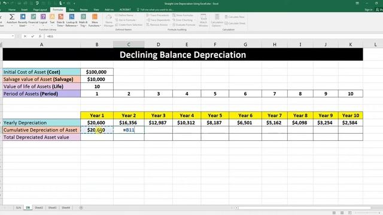This screenshot has width=383, height=215.
Task: Open the Name Manager
Action: pos(109,20)
